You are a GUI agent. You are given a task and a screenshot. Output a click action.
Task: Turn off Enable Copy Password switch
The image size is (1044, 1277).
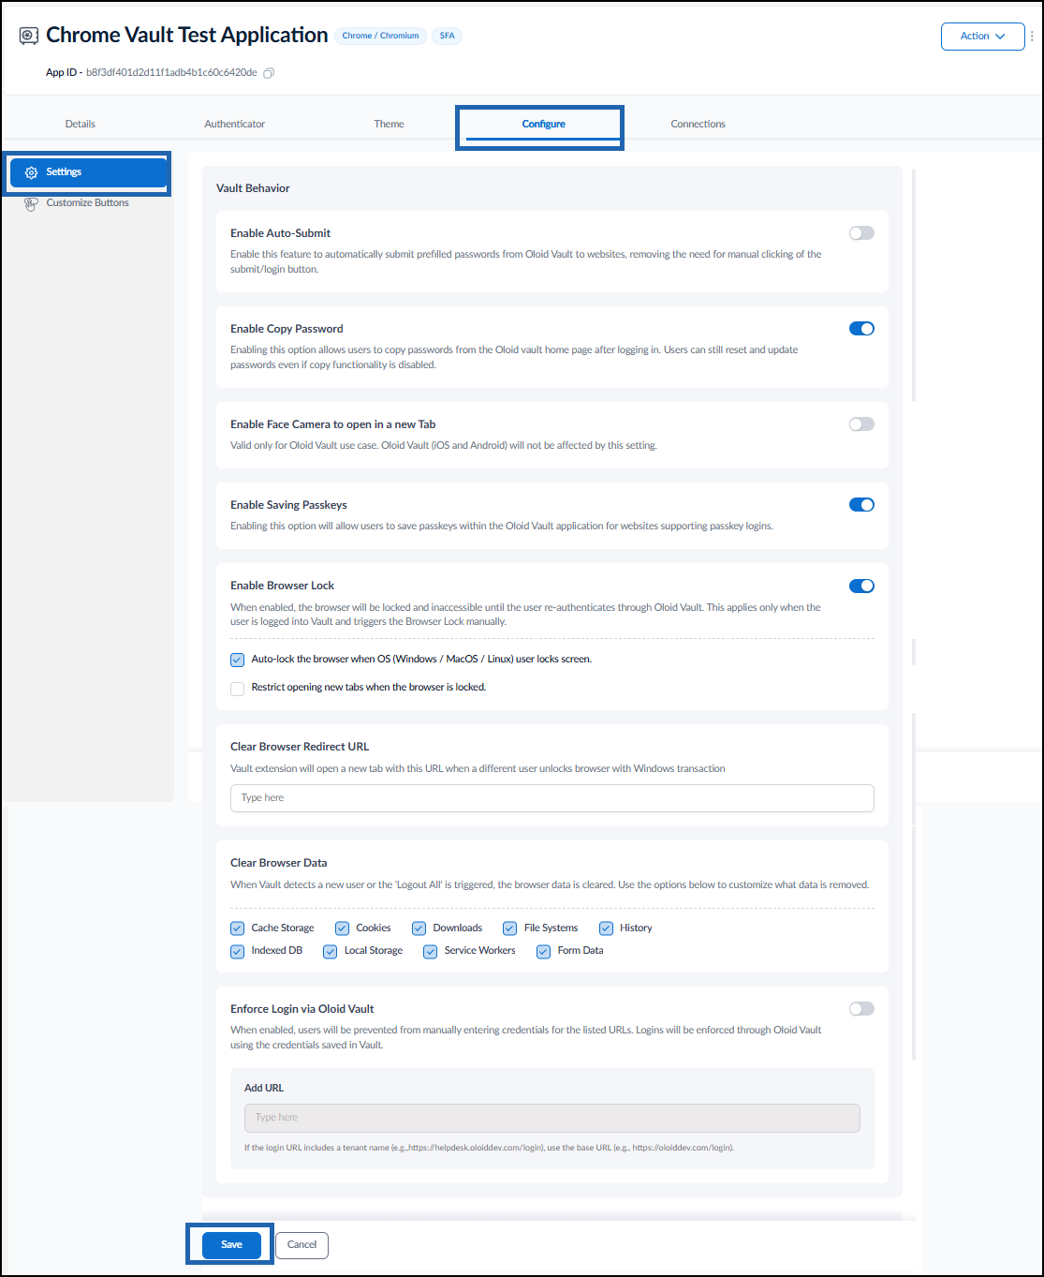(861, 329)
